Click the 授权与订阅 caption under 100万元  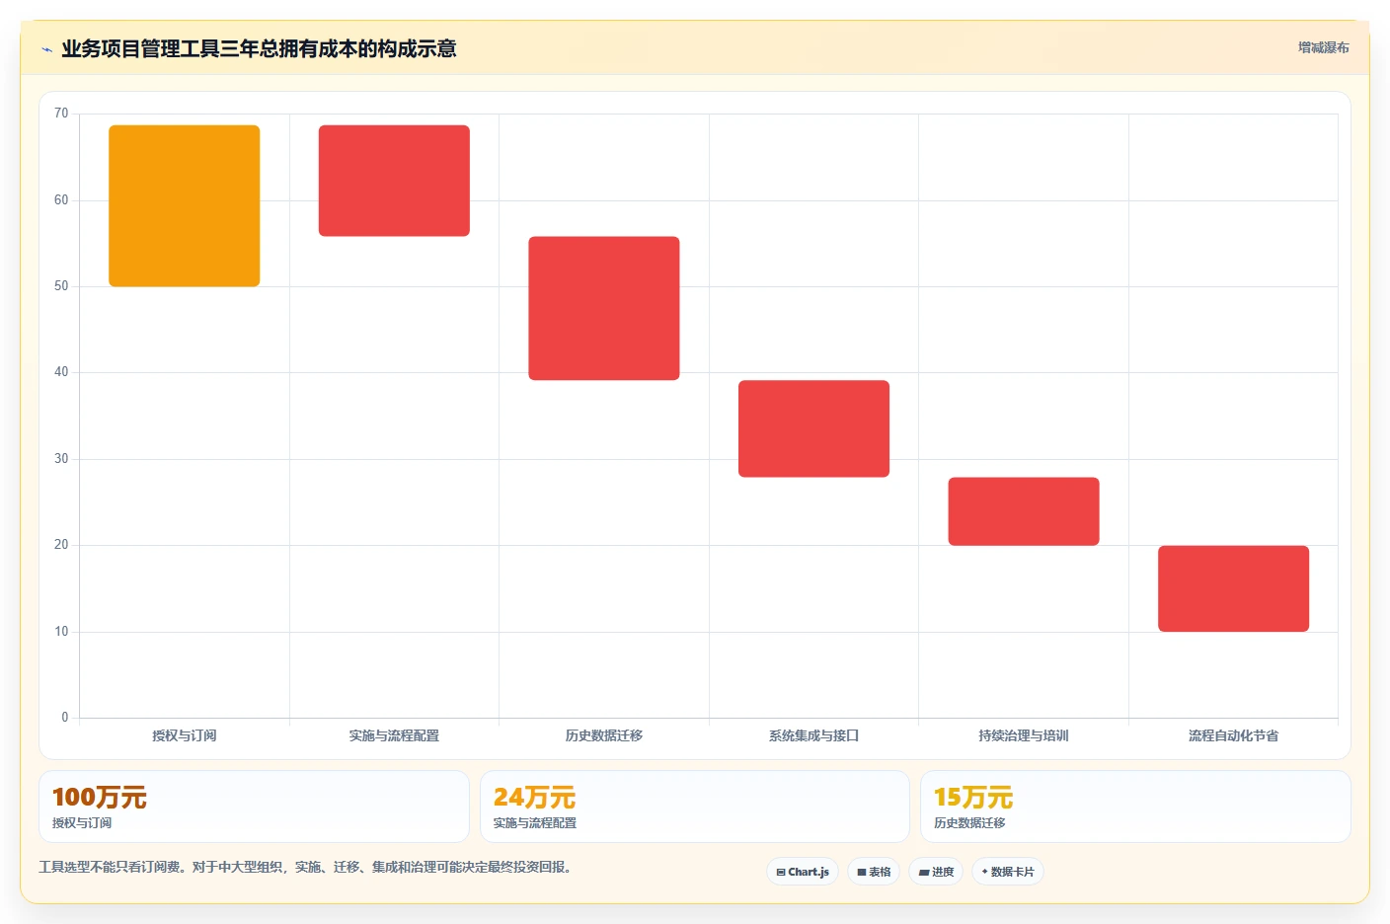[x=82, y=823]
